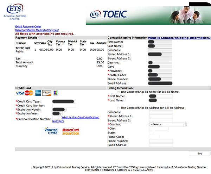The width and height of the screenshot is (211, 174).
Task: Focus the Card Verification Number field
Action: coord(56,118)
